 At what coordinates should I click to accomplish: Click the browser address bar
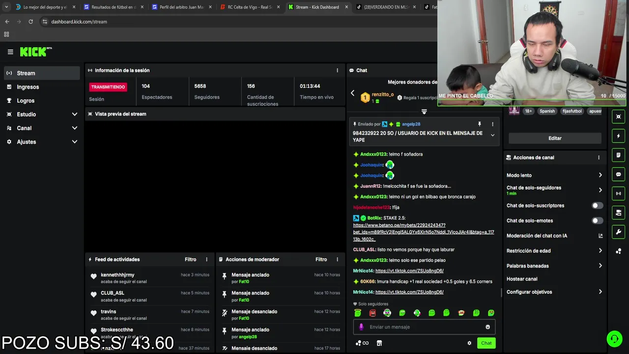(x=236, y=22)
